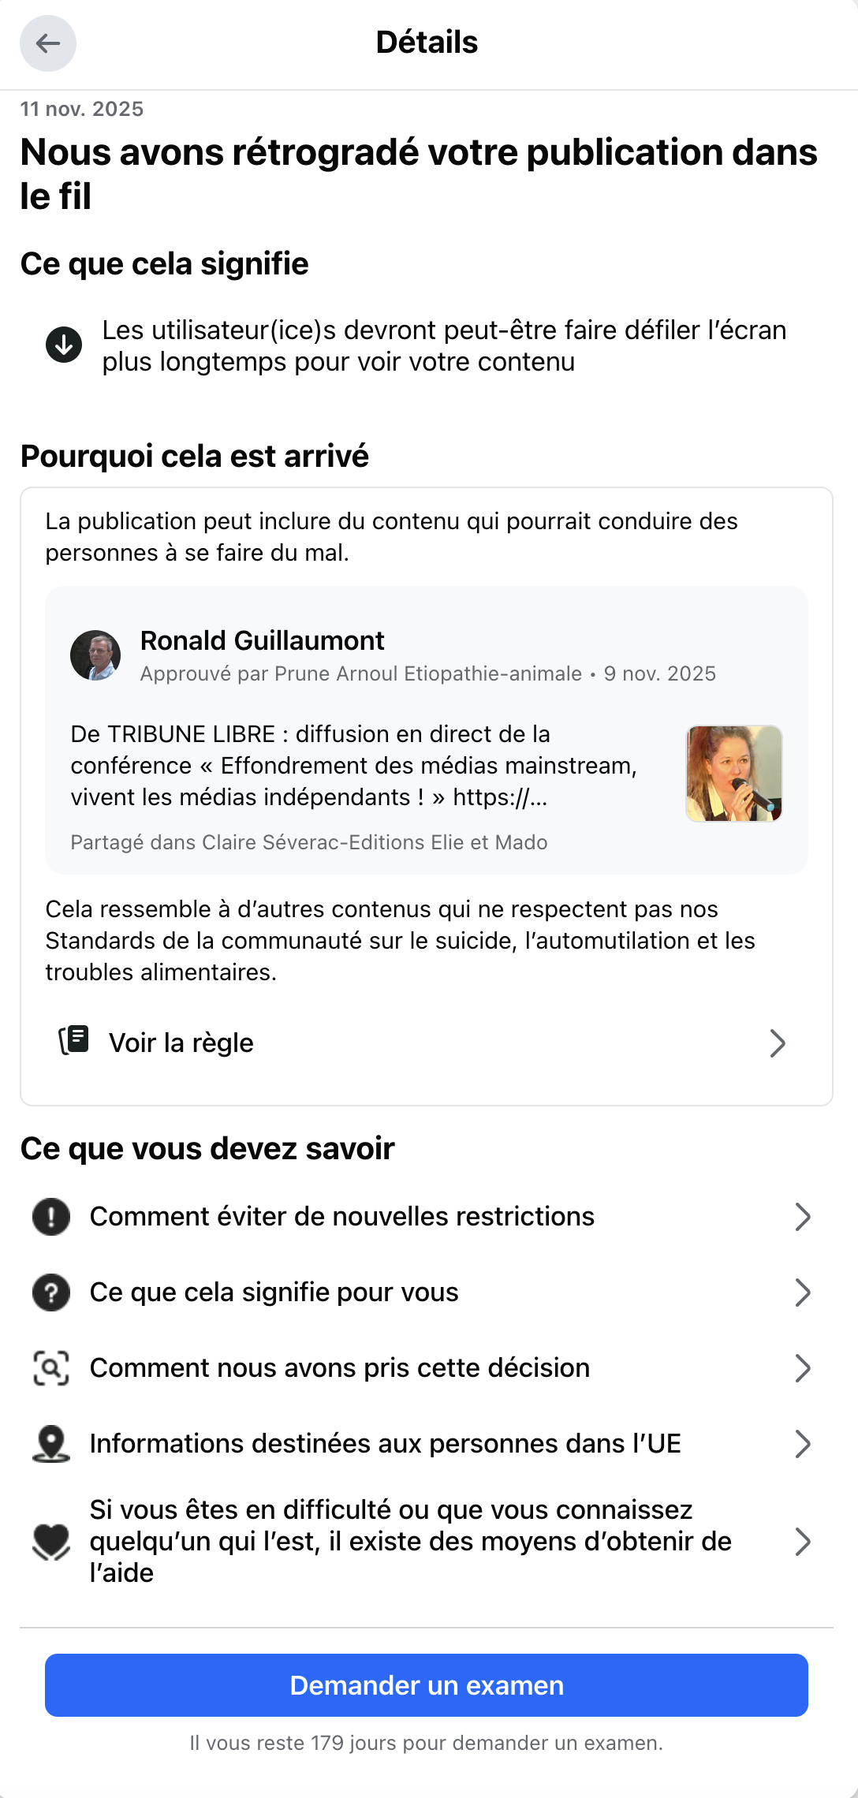The height and width of the screenshot is (1798, 858).
Task: Open Comment éviter de nouvelles restrictions
Action: (x=342, y=1217)
